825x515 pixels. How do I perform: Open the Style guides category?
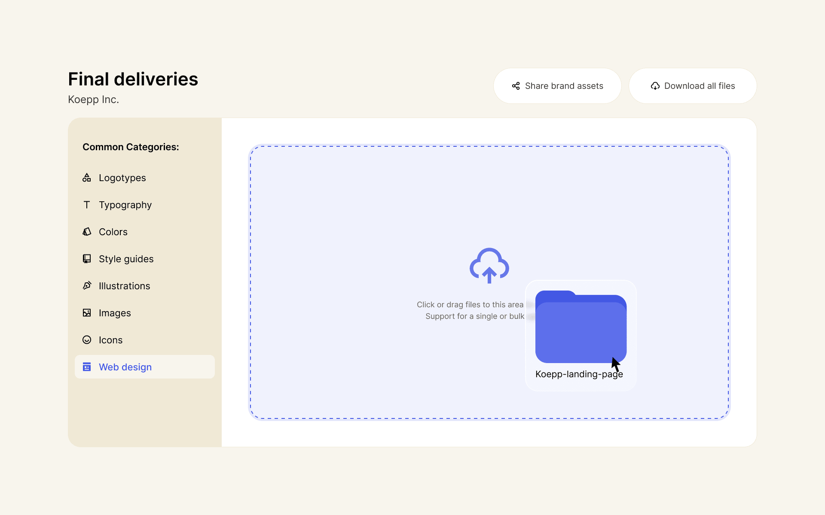126,259
